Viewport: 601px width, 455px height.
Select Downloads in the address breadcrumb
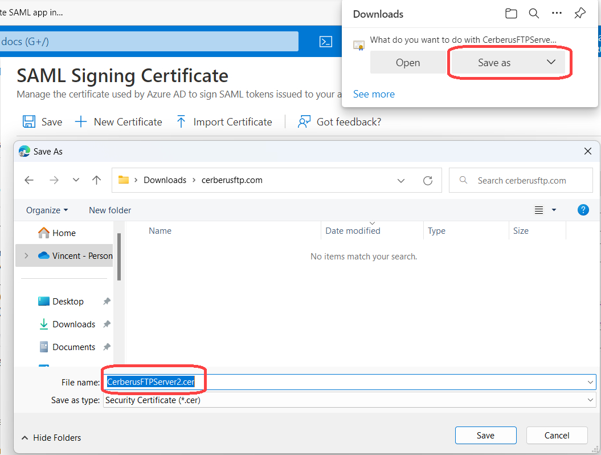(x=165, y=180)
